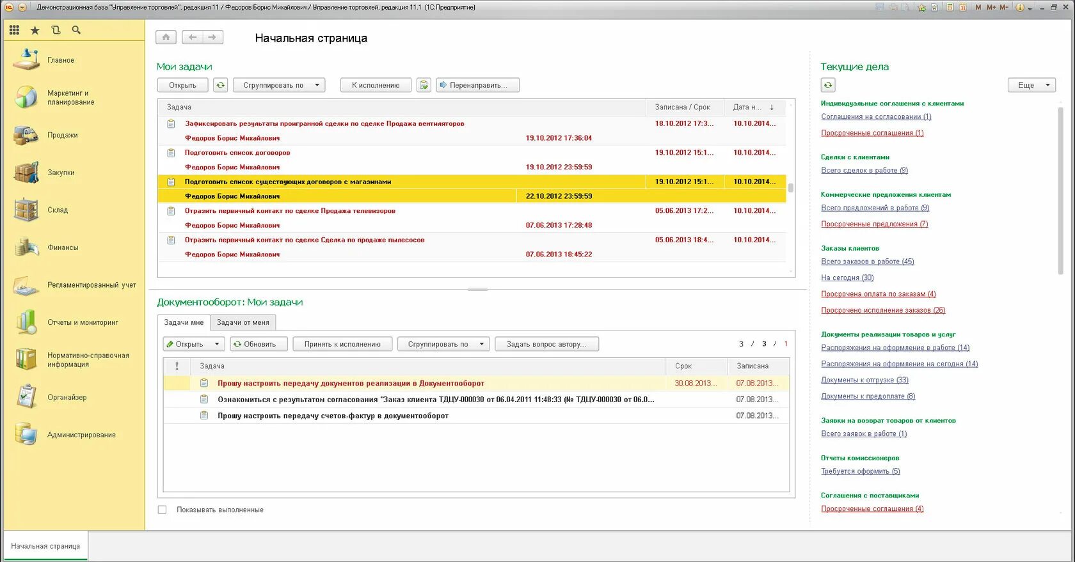
Task: Sort by the Дата н... column header
Action: [x=754, y=107]
